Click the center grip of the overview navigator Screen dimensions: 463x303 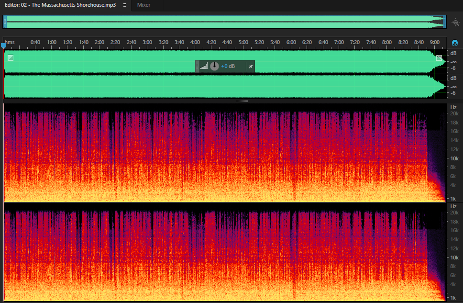pos(224,22)
